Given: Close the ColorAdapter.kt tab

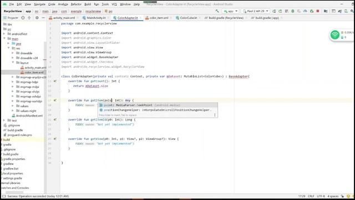Looking at the screenshot, I should click(141, 18).
